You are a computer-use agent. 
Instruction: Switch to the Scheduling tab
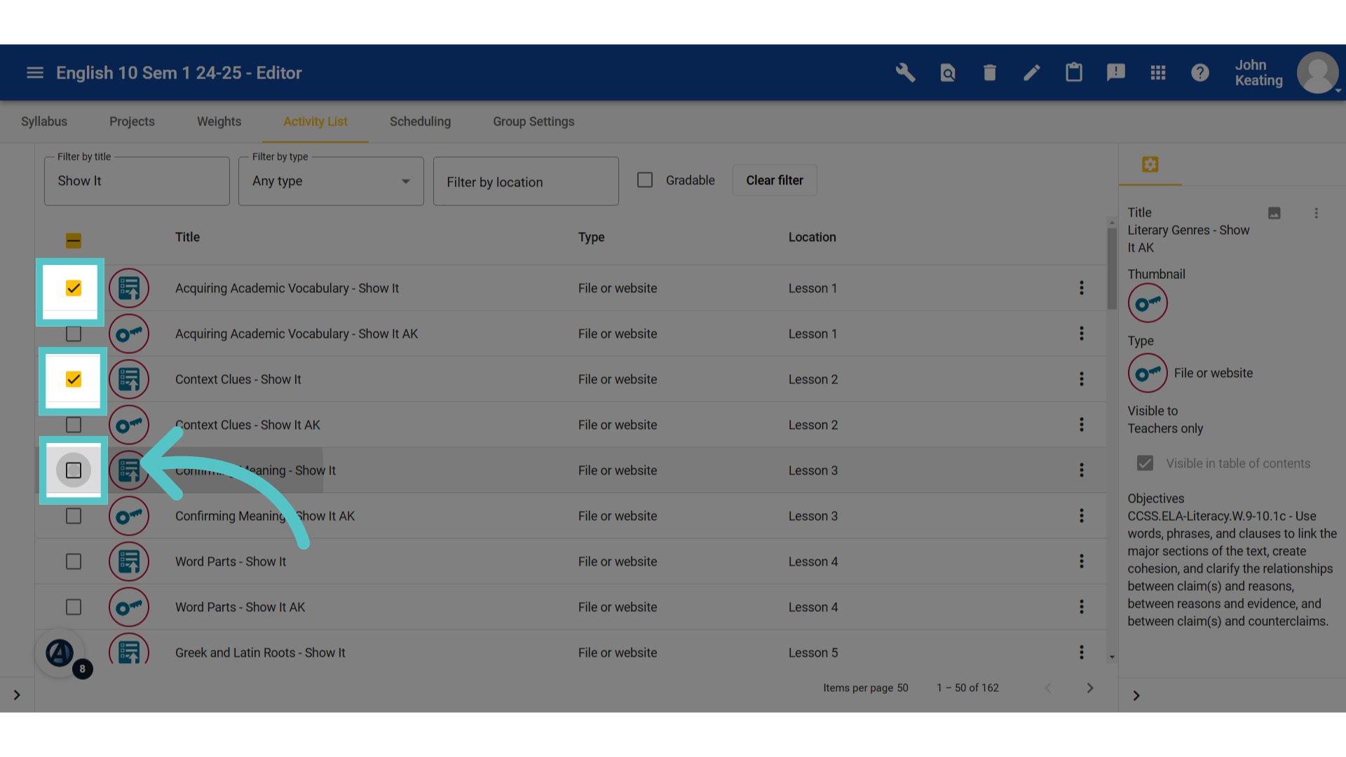[420, 121]
